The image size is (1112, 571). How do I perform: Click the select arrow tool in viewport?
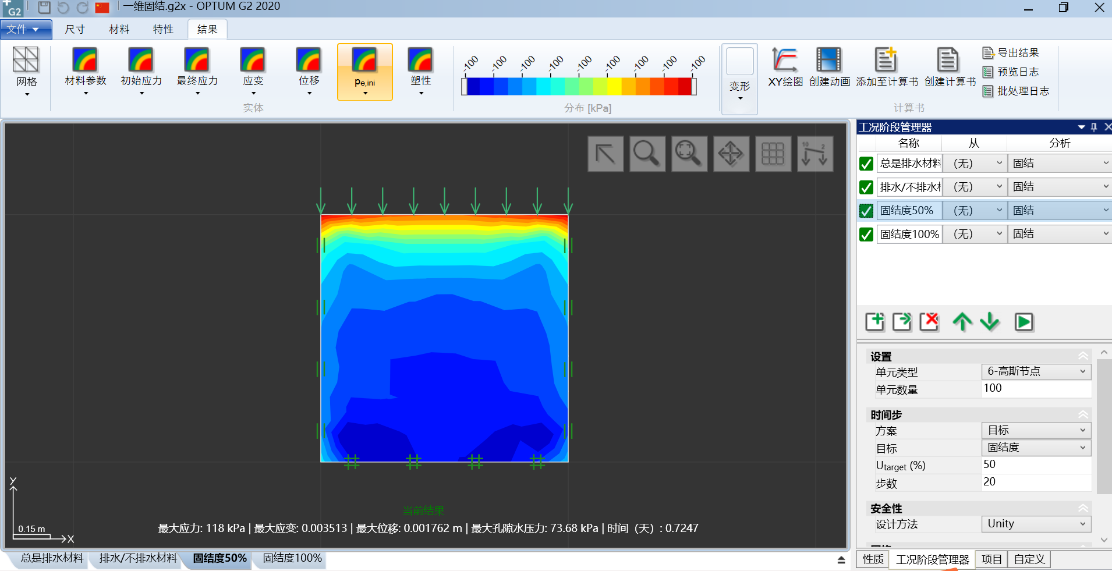[x=605, y=154]
